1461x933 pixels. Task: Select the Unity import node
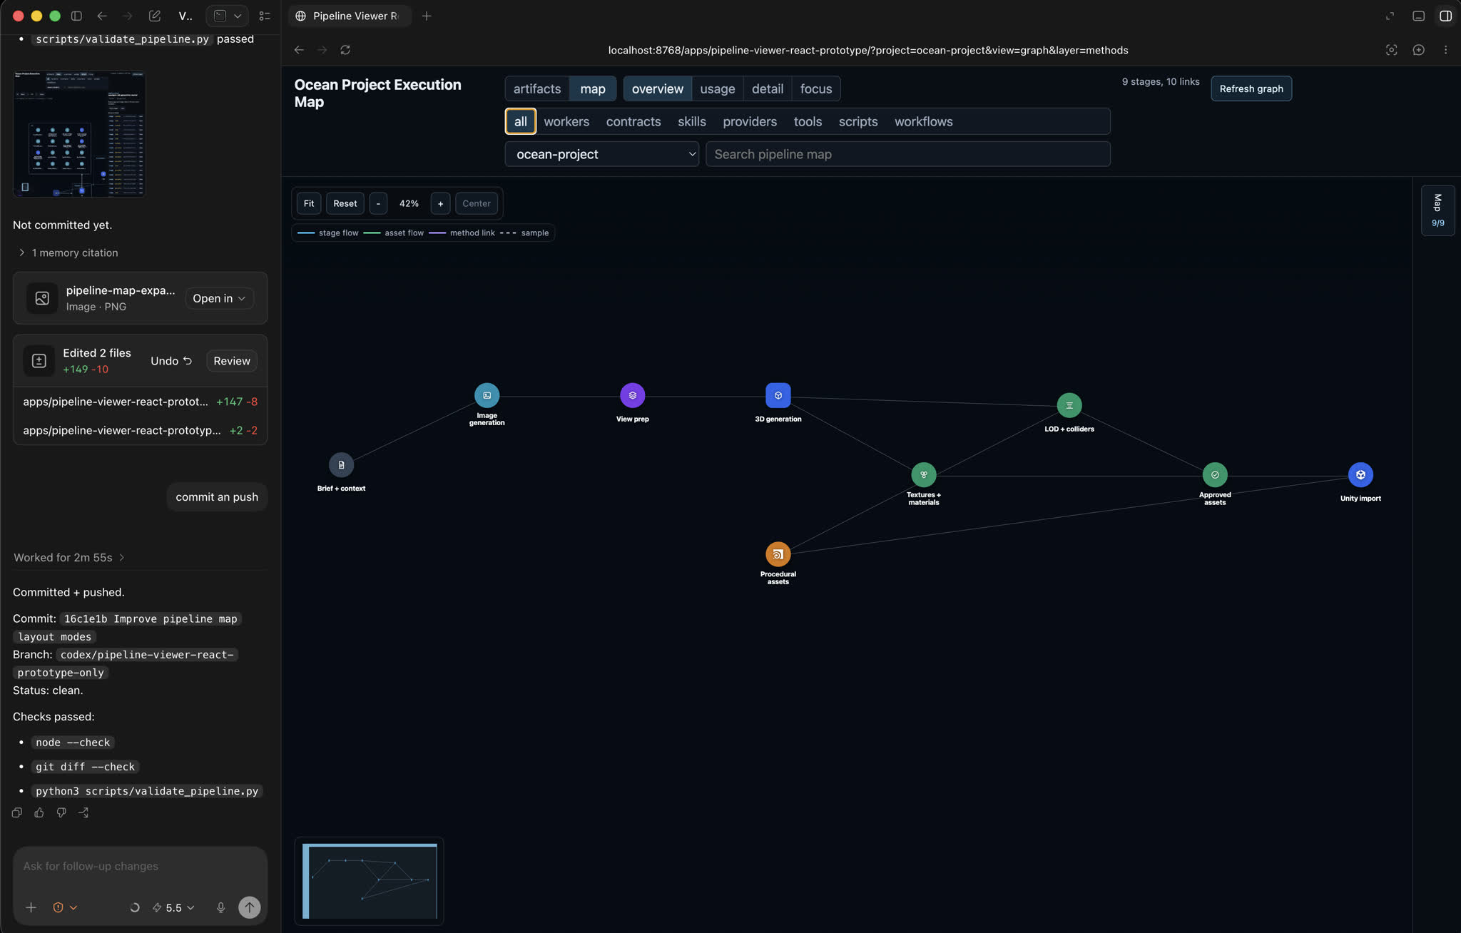click(1360, 474)
